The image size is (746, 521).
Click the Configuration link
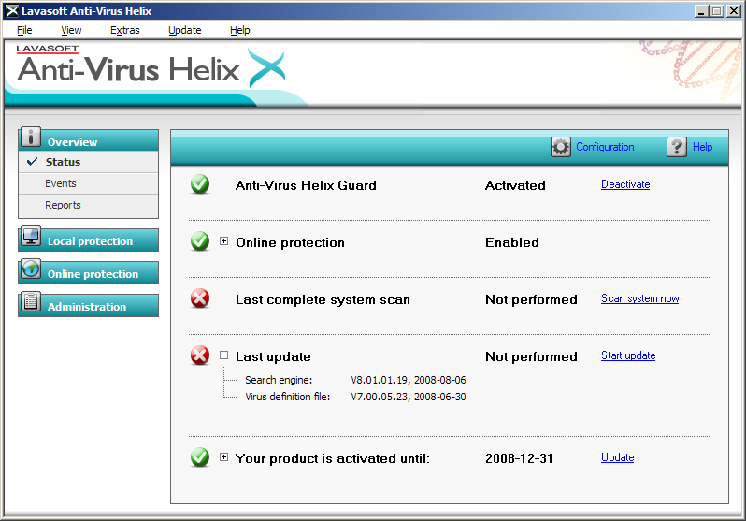click(605, 147)
